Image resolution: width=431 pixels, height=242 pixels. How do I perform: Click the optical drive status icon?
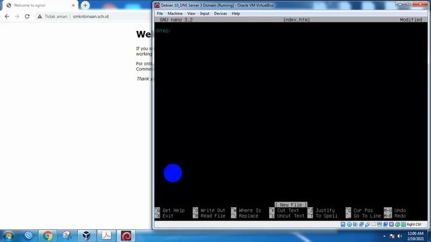pyautogui.click(x=349, y=224)
